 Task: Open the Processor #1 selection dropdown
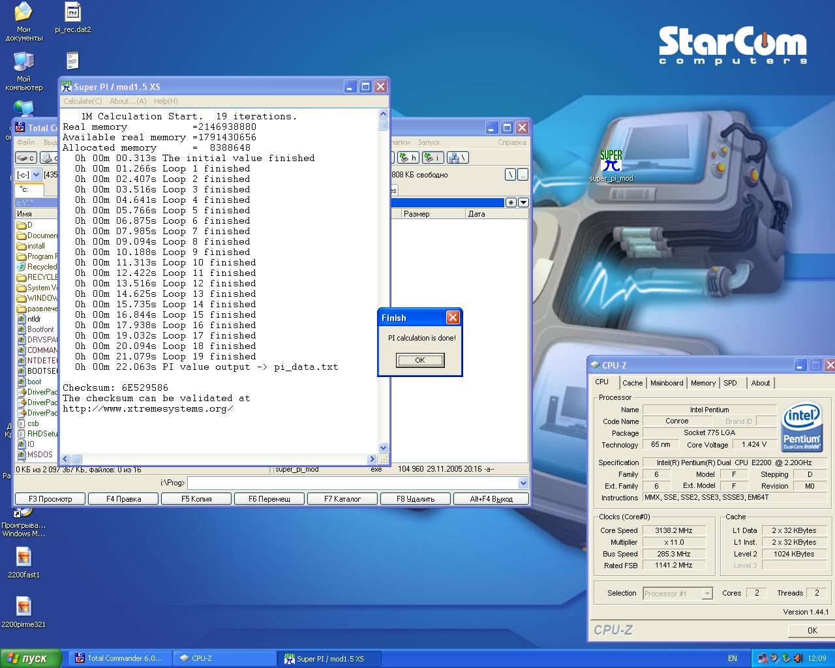(x=707, y=594)
